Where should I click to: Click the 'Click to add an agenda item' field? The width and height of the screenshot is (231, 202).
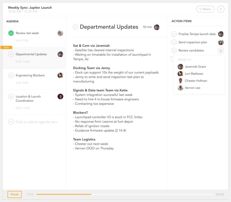[x=36, y=122]
